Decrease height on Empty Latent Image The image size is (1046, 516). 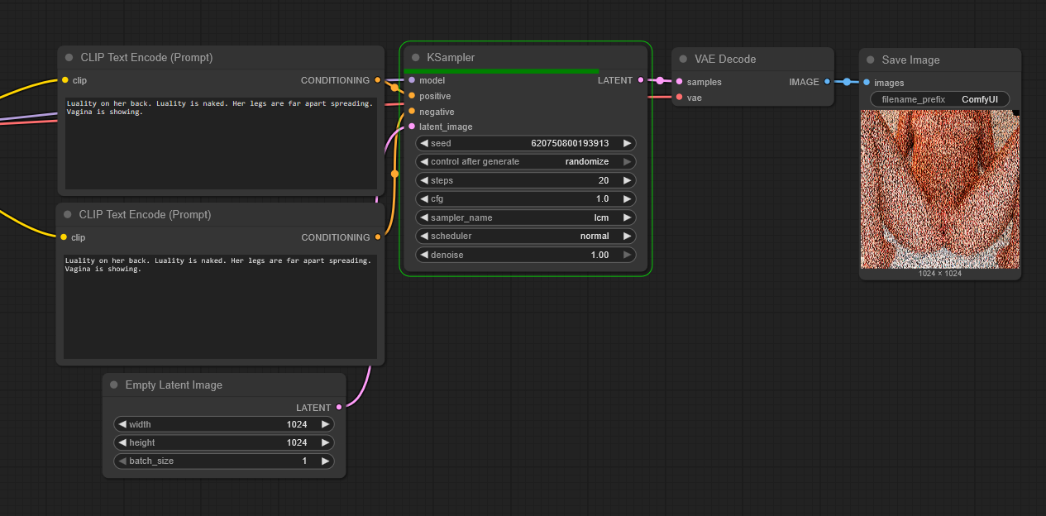(122, 442)
